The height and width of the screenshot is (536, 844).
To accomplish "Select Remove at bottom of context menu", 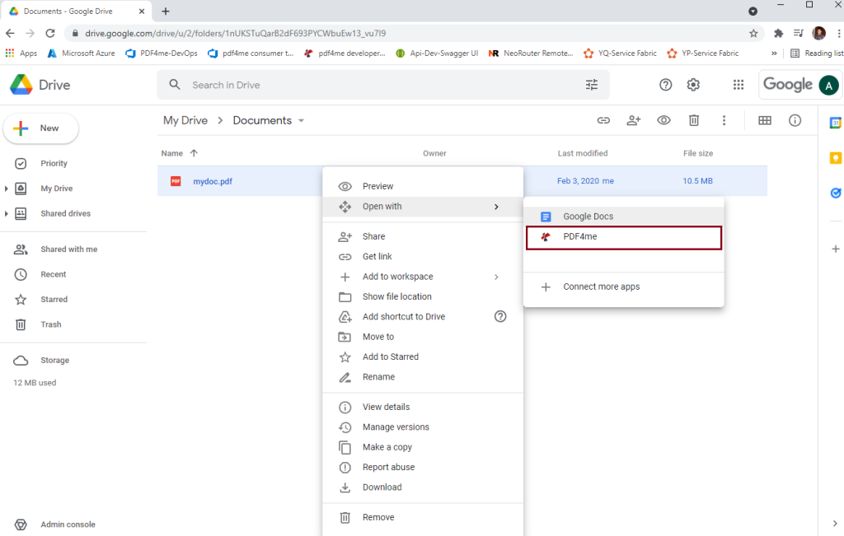I will pyautogui.click(x=423, y=517).
